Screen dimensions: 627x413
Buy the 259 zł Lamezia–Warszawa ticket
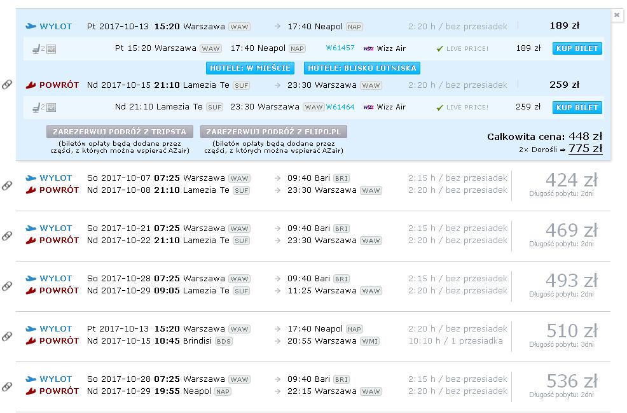(x=577, y=108)
